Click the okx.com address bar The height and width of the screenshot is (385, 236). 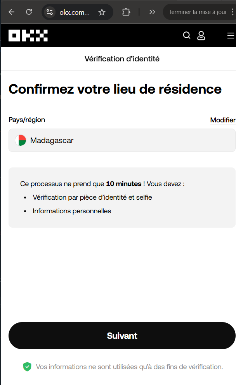coord(75,12)
